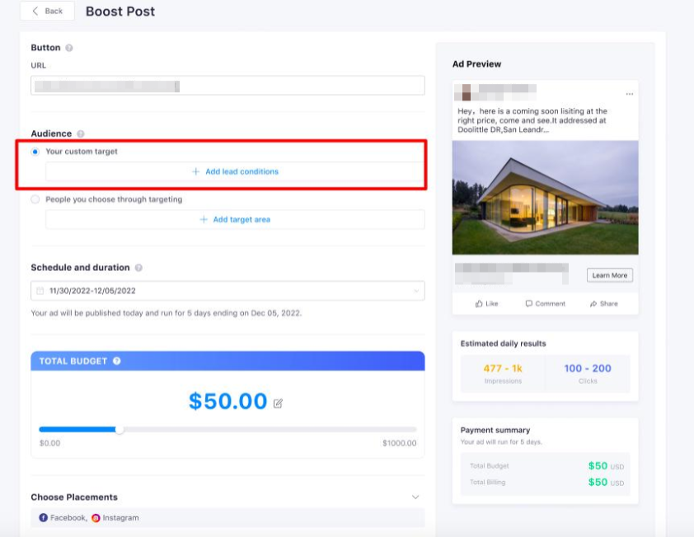The height and width of the screenshot is (537, 694).
Task: Click the Share icon in ad preview
Action: tap(593, 304)
